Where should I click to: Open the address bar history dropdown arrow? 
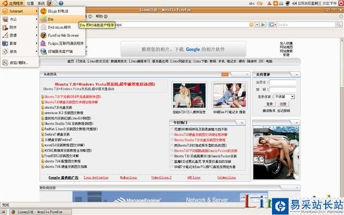click(x=257, y=25)
